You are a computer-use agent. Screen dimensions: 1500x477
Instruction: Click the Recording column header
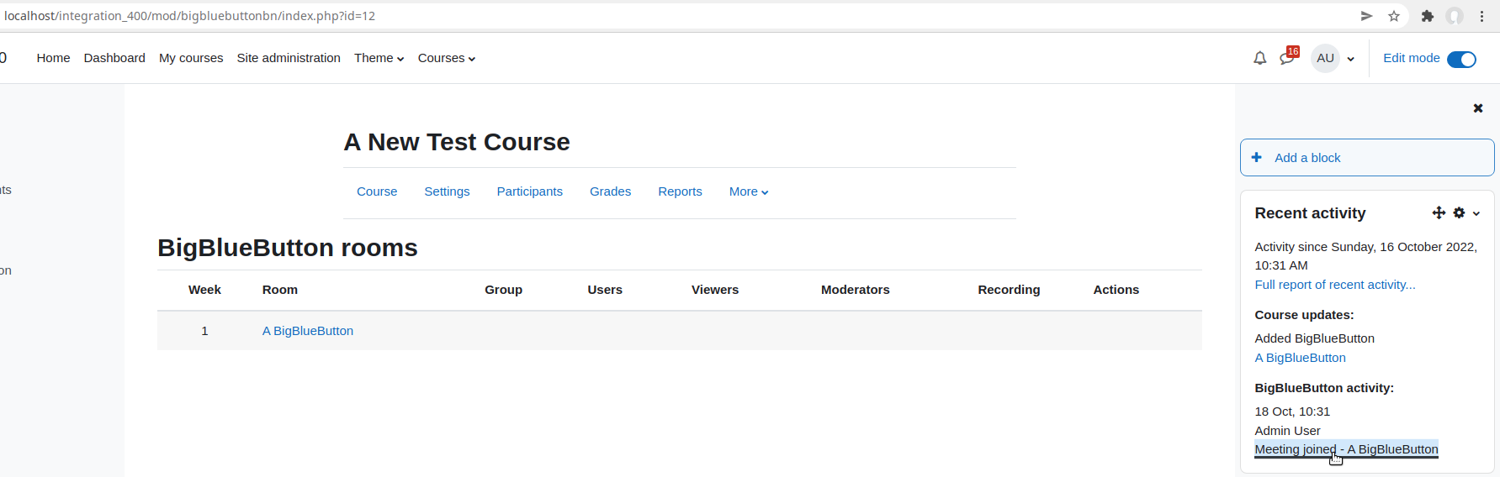pos(1009,290)
